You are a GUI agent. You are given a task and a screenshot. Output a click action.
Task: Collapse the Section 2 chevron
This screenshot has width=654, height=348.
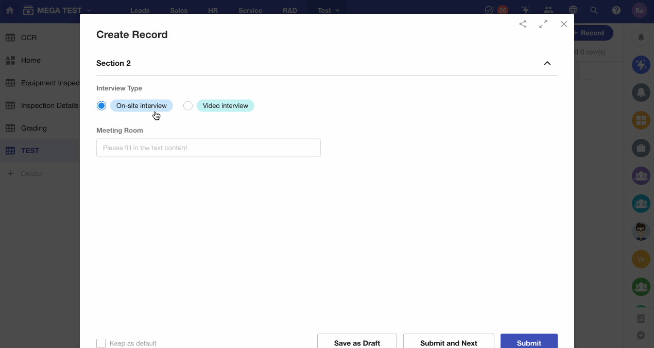(x=547, y=63)
